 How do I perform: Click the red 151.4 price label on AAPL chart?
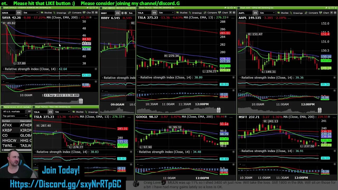pyautogui.click(x=325, y=34)
